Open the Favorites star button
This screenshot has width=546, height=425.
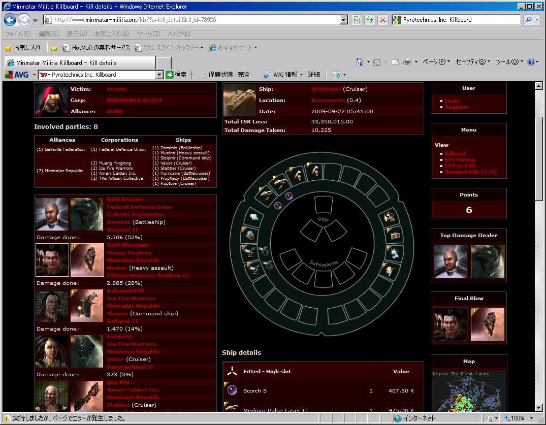click(x=22, y=48)
